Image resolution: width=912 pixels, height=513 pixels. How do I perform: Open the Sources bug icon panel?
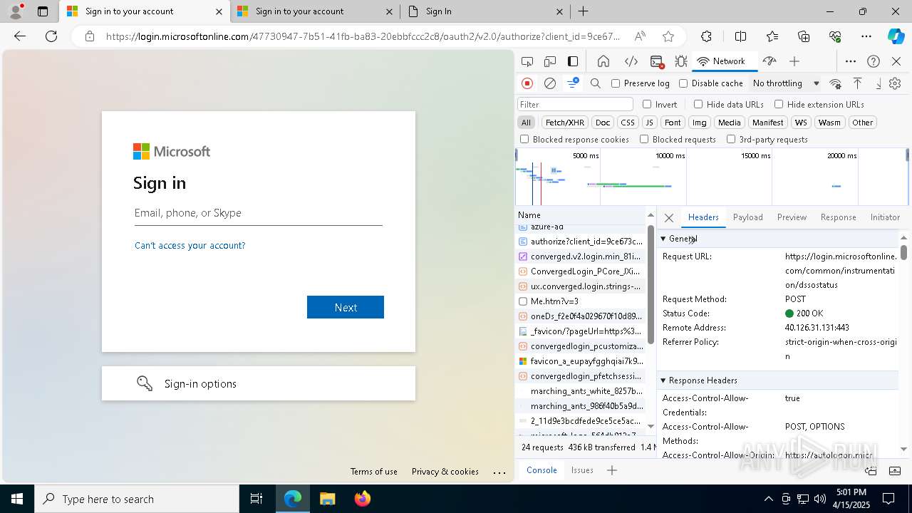point(681,61)
